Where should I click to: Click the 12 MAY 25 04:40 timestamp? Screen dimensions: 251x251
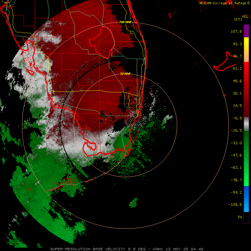pos(185,249)
